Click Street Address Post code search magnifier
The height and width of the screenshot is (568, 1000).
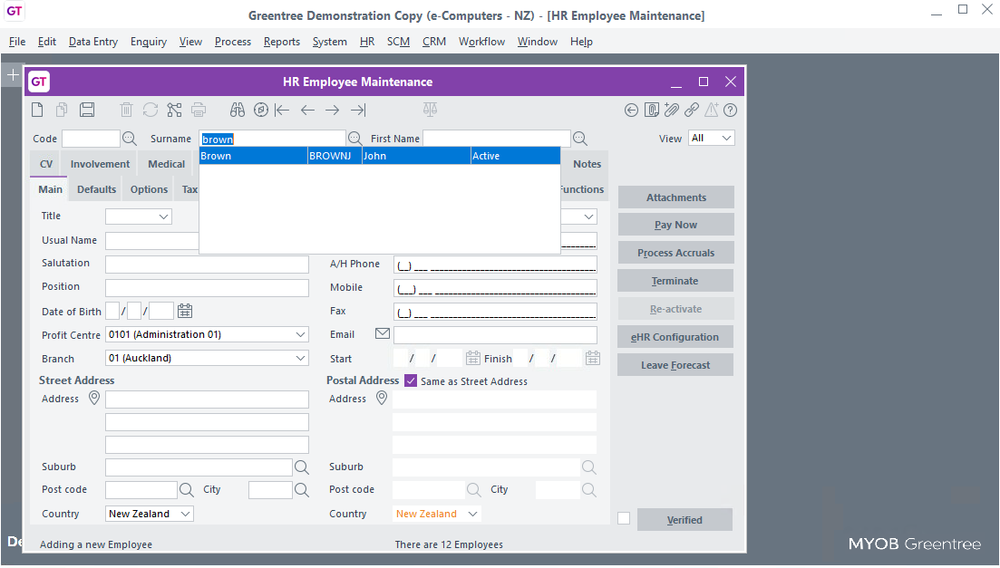coord(186,489)
